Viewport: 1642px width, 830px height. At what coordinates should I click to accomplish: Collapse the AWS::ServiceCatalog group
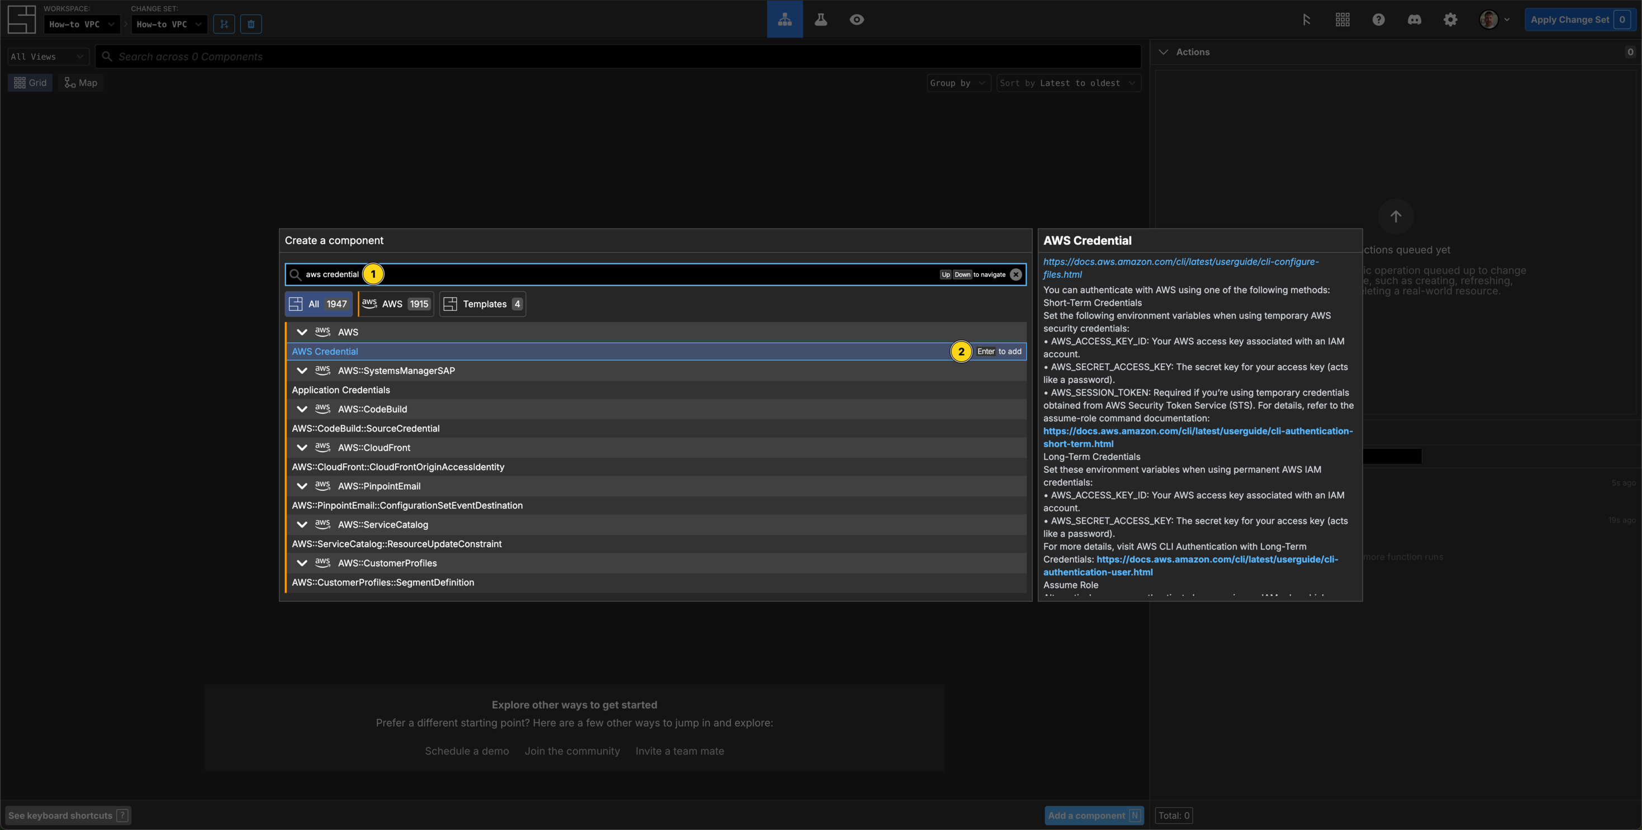pyautogui.click(x=302, y=525)
